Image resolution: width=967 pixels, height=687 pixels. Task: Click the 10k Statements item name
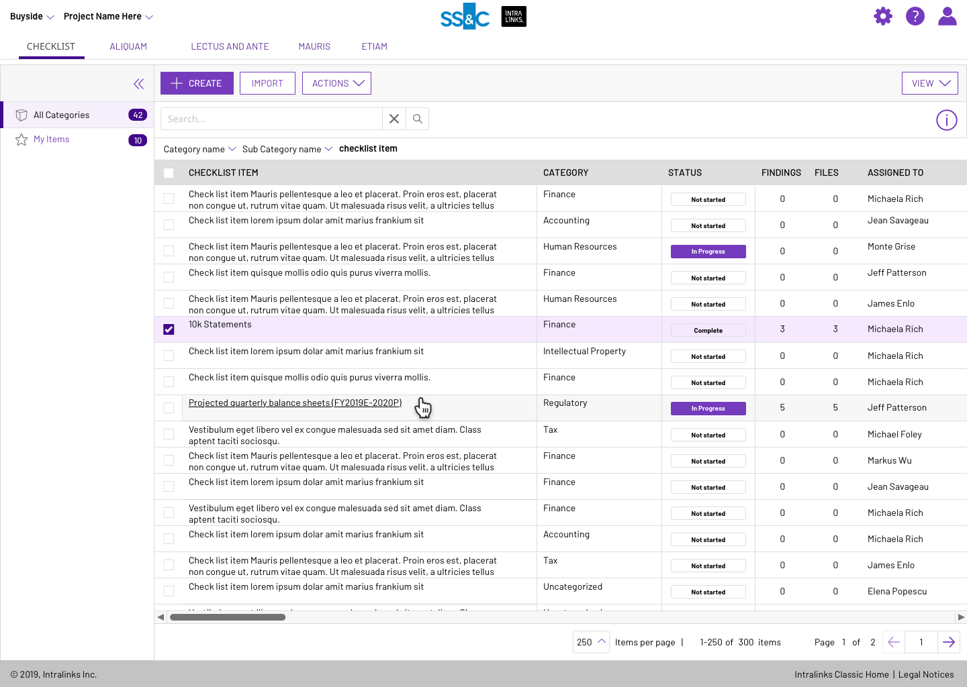[x=220, y=324]
